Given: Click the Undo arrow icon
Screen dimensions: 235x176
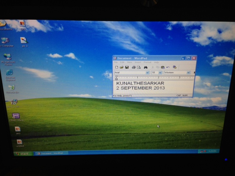Looking at the screenshot, I should click(x=168, y=67).
